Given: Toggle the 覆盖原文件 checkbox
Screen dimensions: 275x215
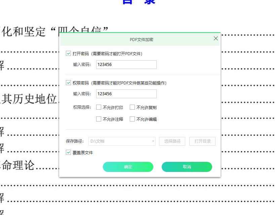Looking at the screenshot, I should point(68,152).
